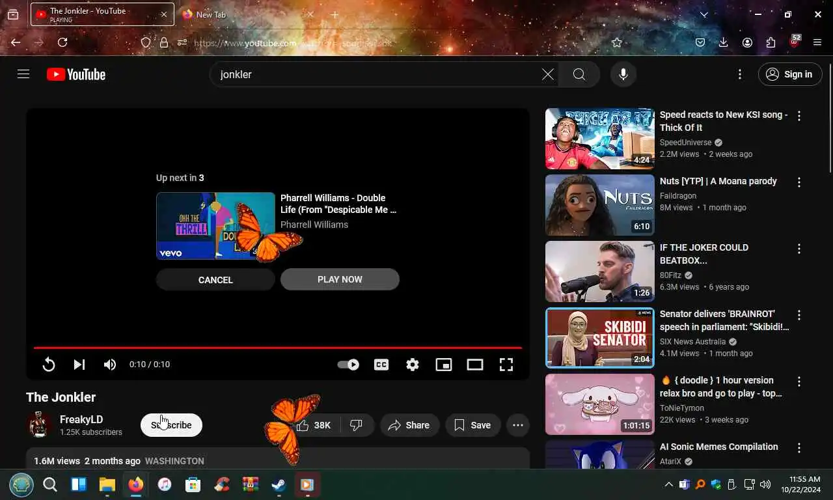Open options for Nuts Moana parody
The width and height of the screenshot is (833, 500).
[799, 182]
